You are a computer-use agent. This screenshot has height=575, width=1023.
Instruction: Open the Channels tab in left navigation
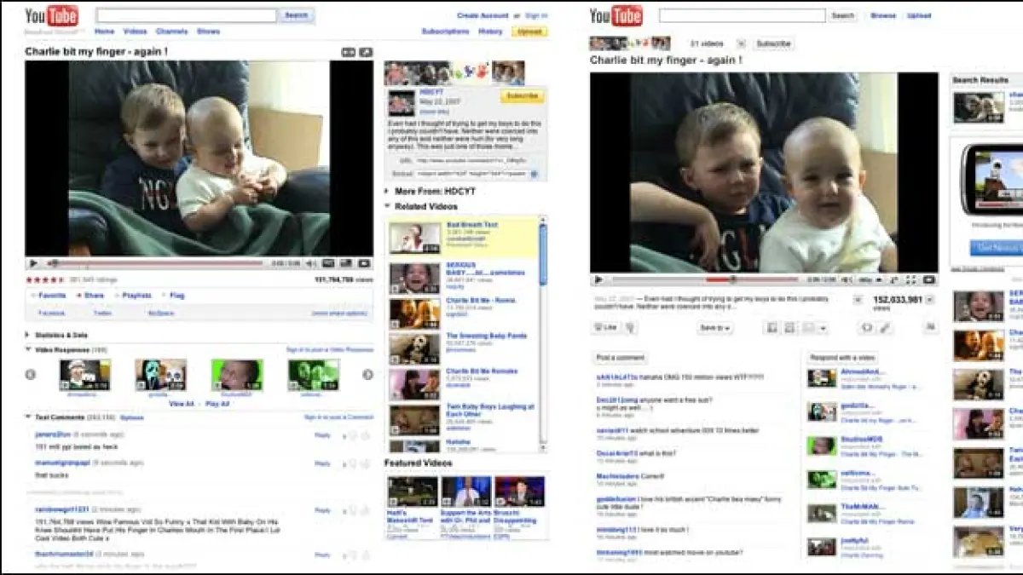[171, 32]
